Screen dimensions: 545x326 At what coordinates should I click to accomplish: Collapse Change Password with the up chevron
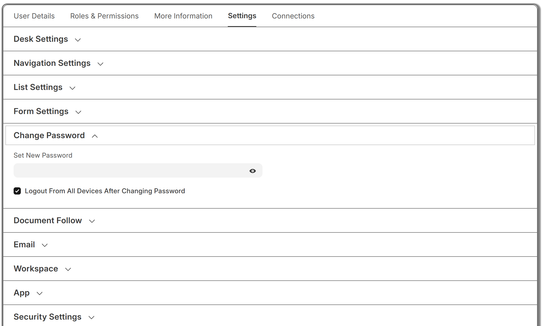pyautogui.click(x=95, y=136)
